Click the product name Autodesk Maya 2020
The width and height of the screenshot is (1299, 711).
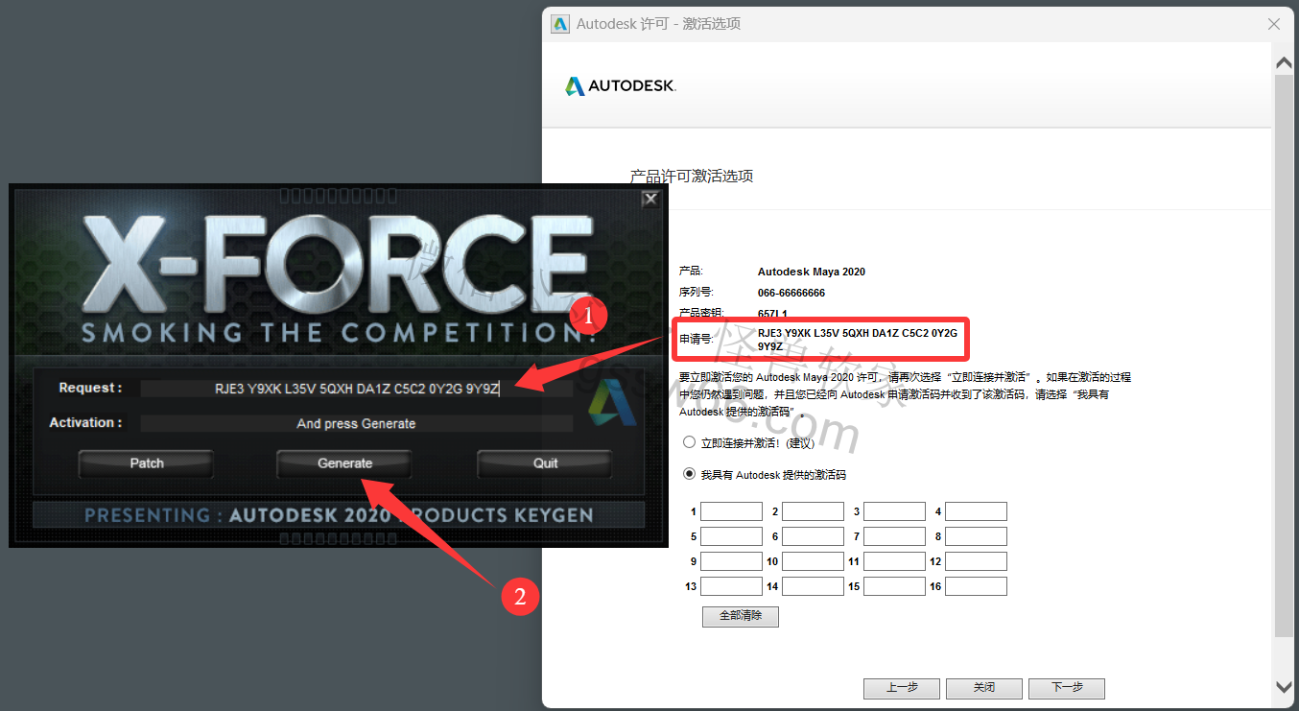point(812,272)
